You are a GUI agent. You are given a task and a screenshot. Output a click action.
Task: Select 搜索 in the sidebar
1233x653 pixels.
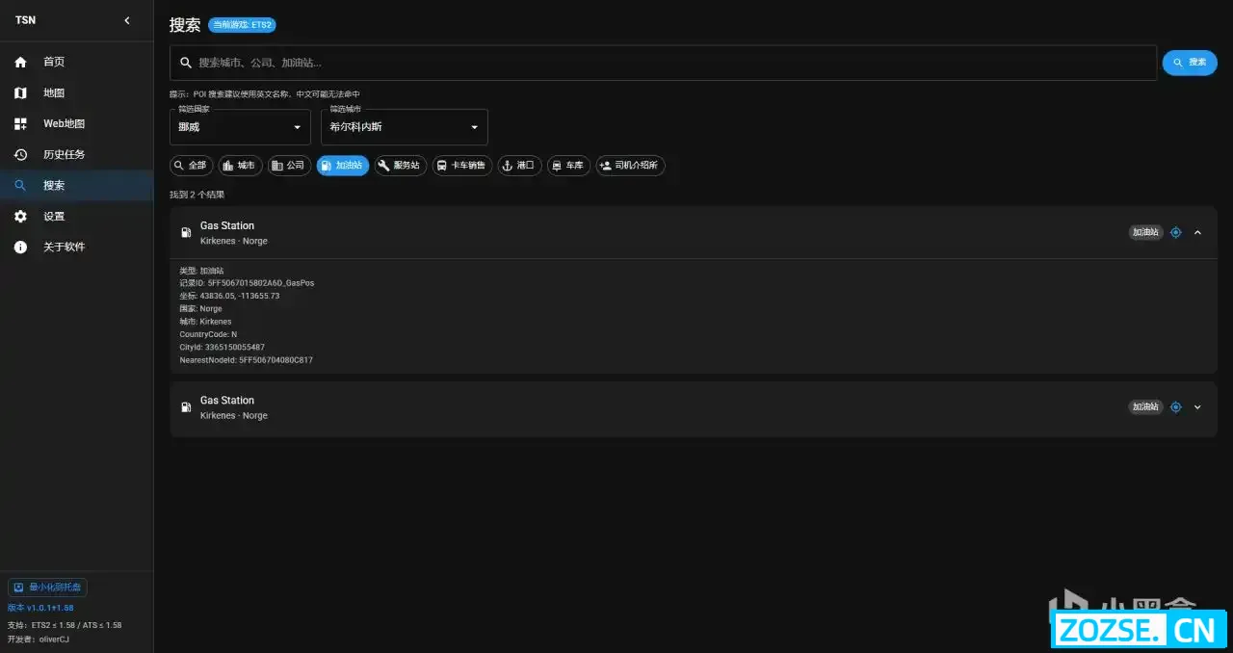76,186
